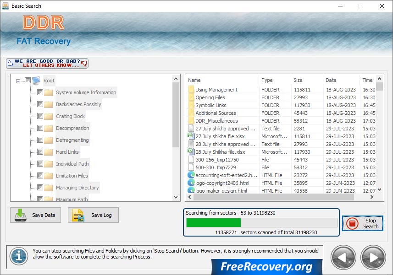Toggle the Root checkbox
This screenshot has height=275, width=393.
tap(28, 80)
